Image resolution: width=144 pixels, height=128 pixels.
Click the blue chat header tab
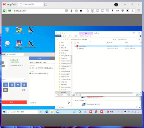click(40, 58)
